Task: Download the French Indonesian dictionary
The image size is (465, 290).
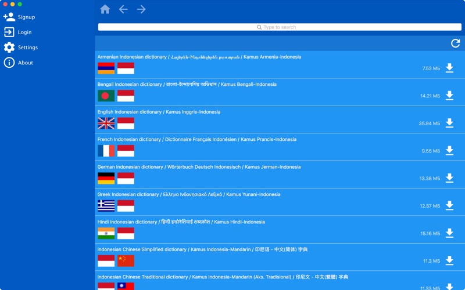Action: click(449, 151)
